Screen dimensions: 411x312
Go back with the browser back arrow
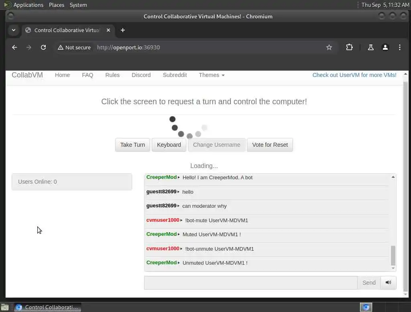[x=14, y=47]
